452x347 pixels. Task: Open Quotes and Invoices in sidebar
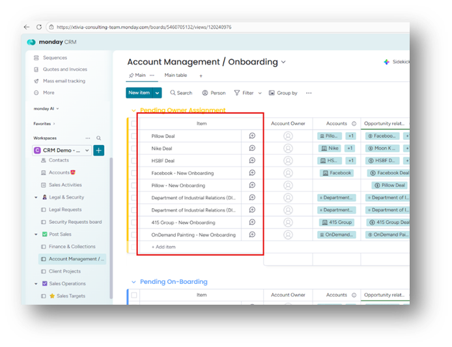pos(64,69)
